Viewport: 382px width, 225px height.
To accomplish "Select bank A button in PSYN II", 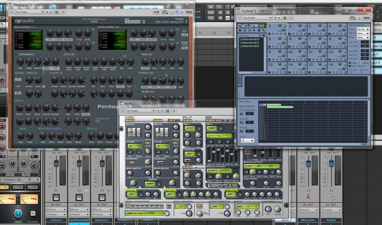I will 128,206.
